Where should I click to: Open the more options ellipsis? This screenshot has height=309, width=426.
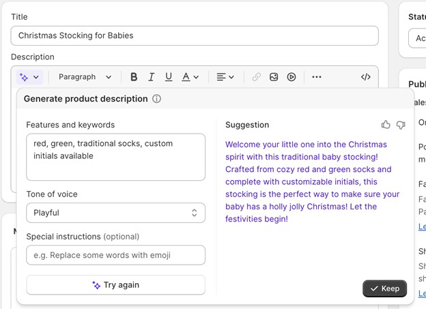(317, 77)
